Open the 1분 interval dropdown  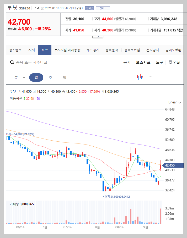click(18, 77)
